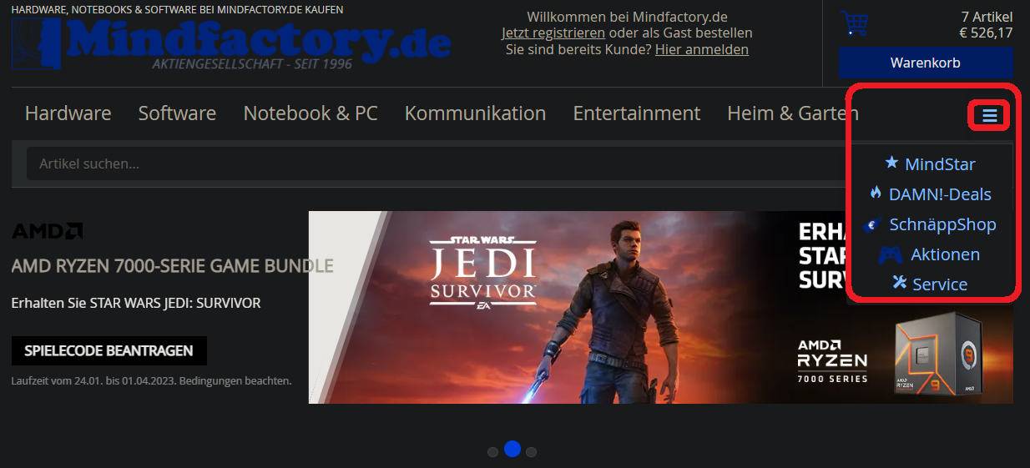Screen dimensions: 1030x468
Task: Click the € 526,17 cart total
Action: click(986, 33)
